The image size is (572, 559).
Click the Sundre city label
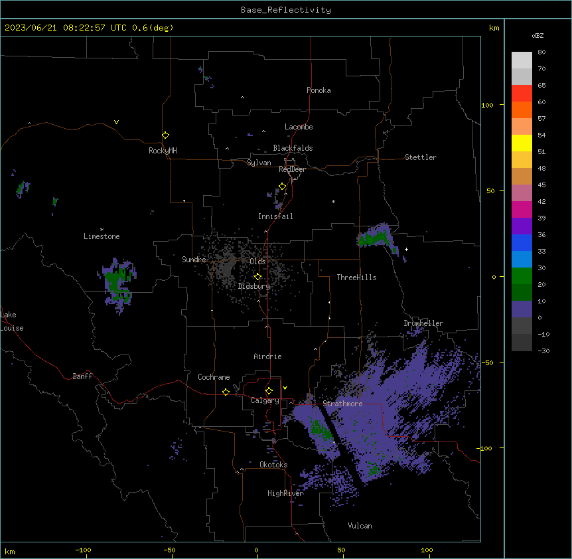pyautogui.click(x=194, y=260)
